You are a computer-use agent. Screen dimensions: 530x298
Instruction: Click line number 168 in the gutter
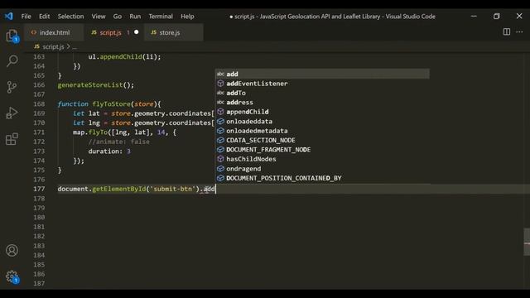point(39,104)
